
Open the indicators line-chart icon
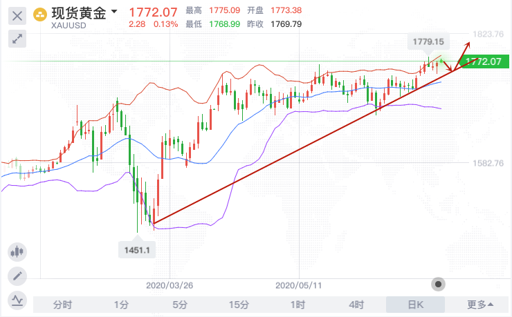(17, 300)
